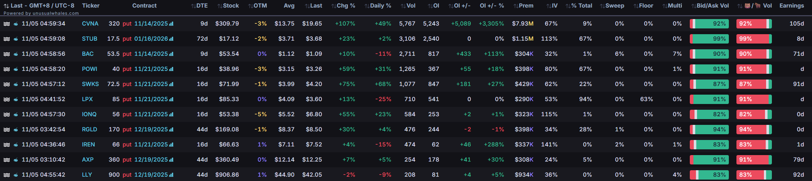This screenshot has width=812, height=181.
Task: Open bar chart icon beside CVNA 11/14/2025 contract
Action: (x=171, y=24)
